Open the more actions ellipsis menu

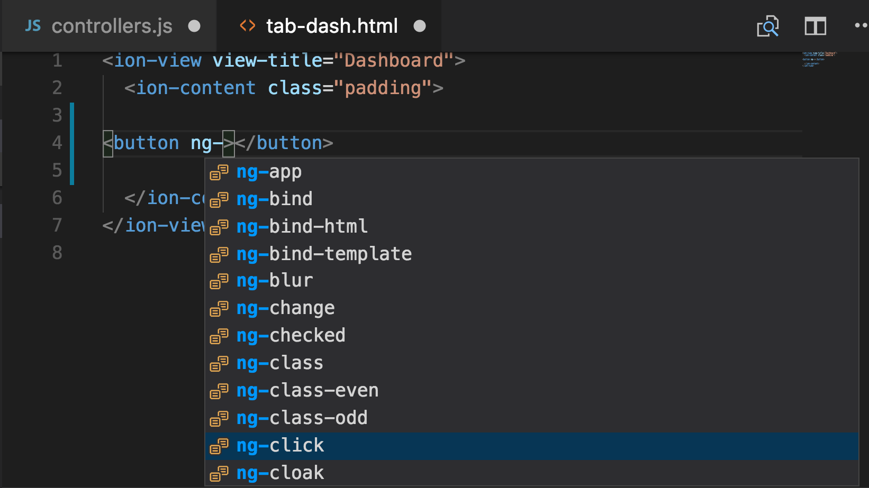(861, 25)
